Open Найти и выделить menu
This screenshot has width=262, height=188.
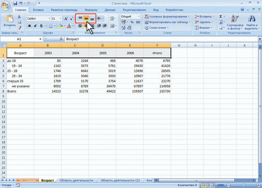252,22
